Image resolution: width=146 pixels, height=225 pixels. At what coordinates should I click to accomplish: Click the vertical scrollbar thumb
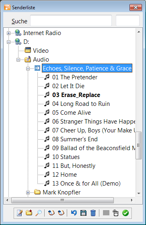click(138, 145)
